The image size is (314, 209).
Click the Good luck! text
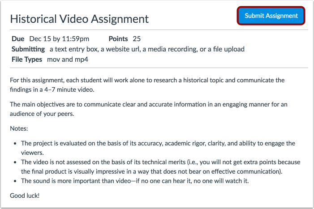(x=25, y=196)
